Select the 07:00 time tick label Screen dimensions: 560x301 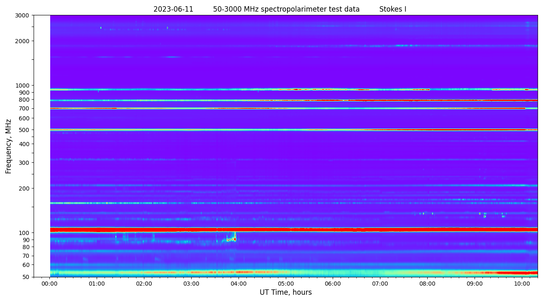click(x=380, y=284)
